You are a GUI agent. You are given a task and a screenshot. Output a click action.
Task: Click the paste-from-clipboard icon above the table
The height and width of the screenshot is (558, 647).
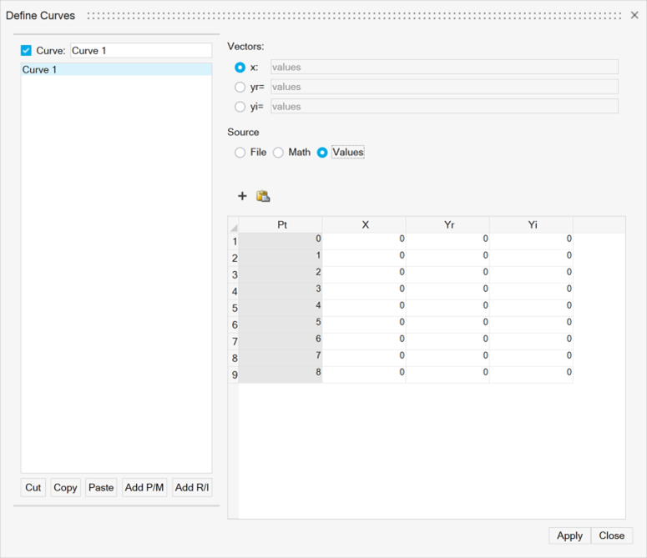pos(263,196)
